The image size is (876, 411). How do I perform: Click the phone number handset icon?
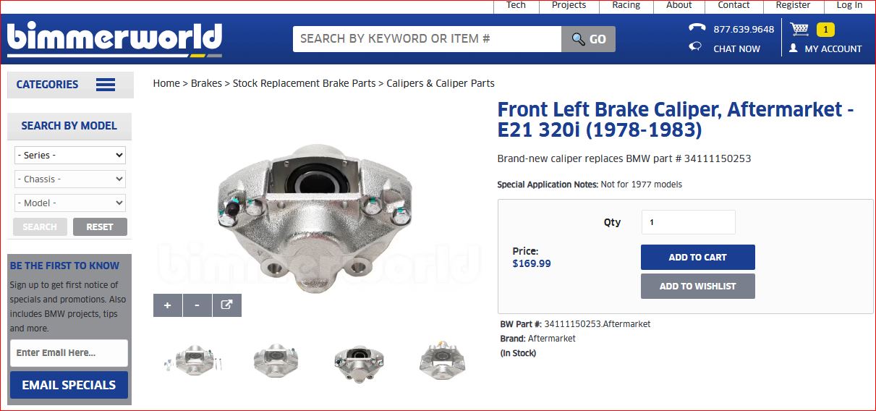(x=697, y=28)
